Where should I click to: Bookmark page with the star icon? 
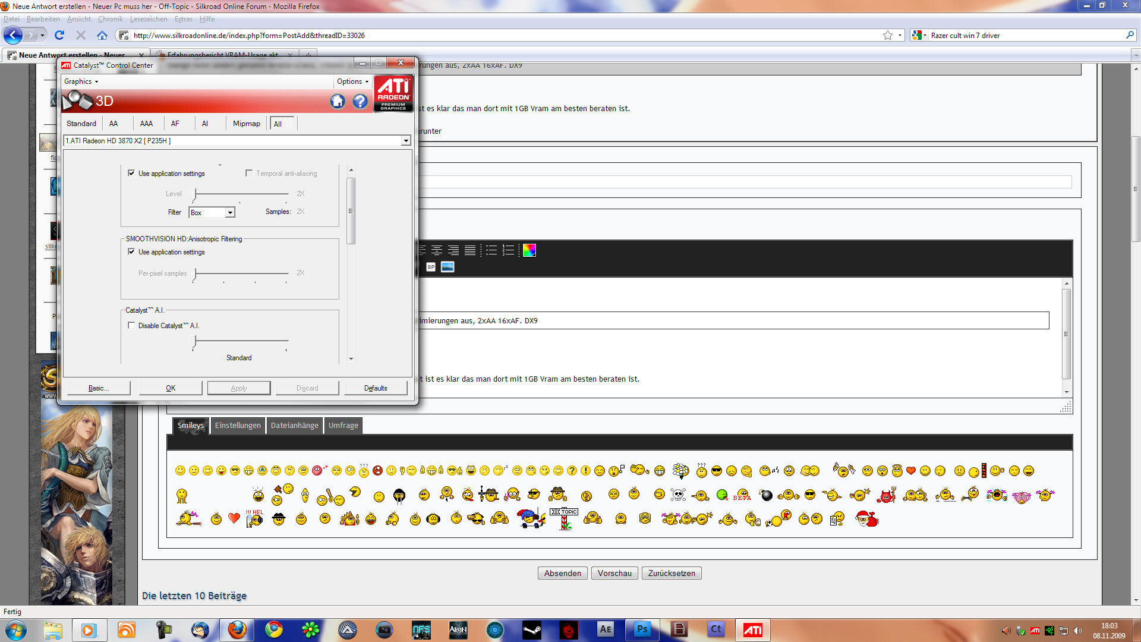click(x=887, y=35)
